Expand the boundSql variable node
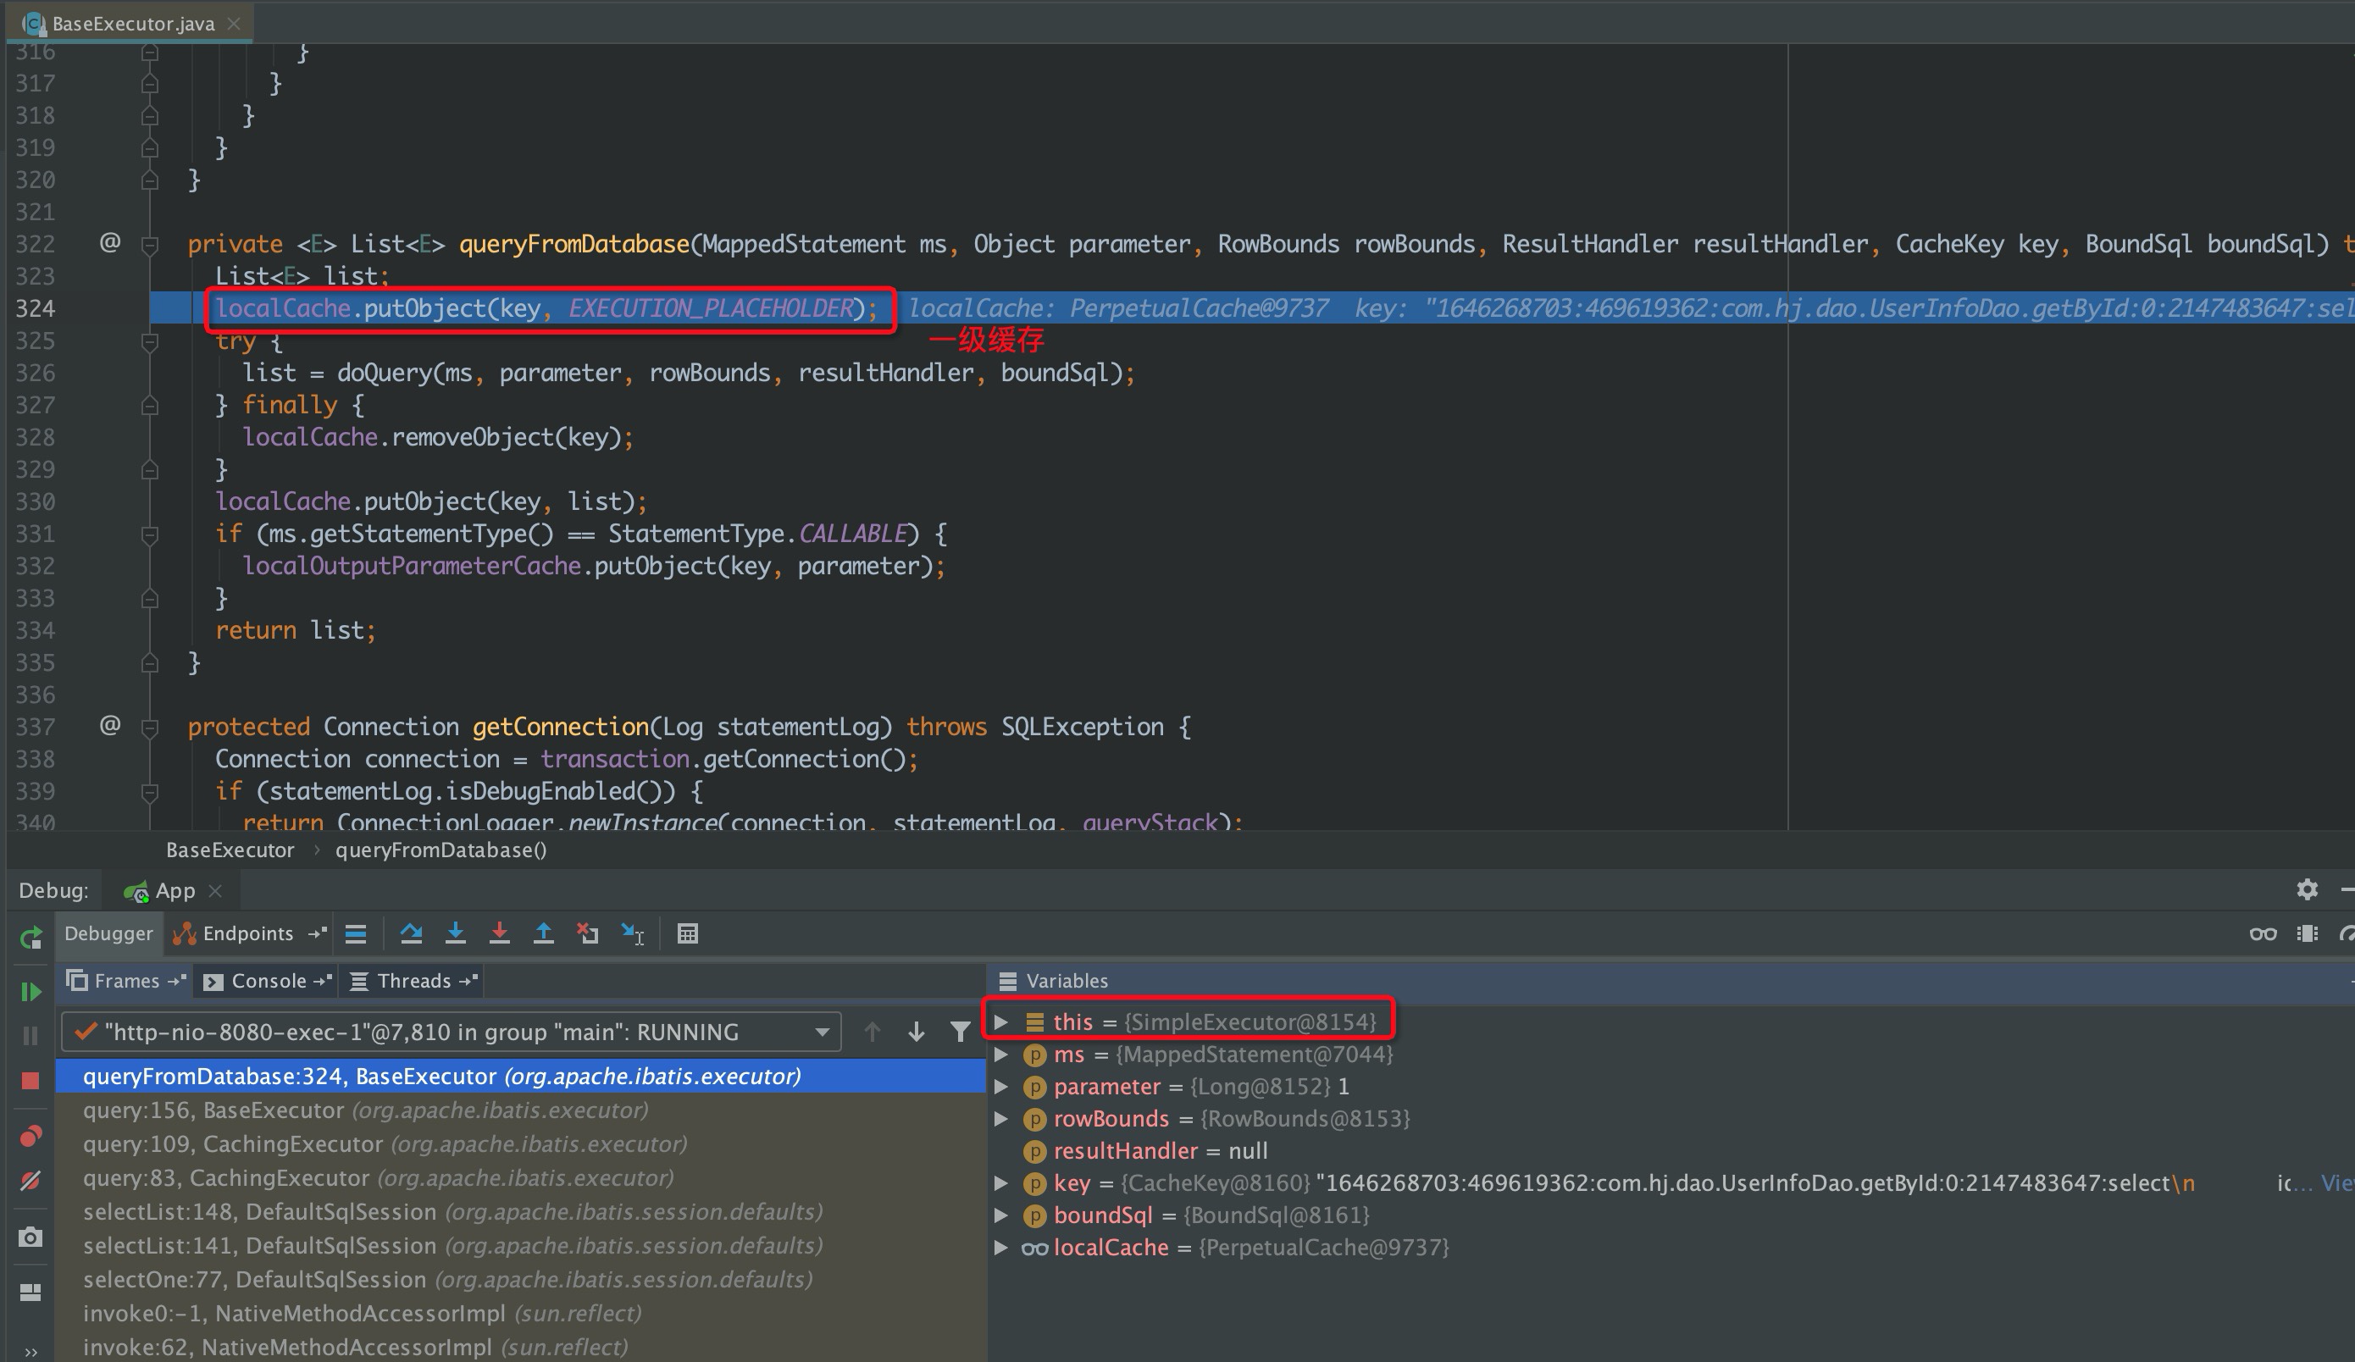Screen dimensions: 2355x1362 pos(1001,1215)
